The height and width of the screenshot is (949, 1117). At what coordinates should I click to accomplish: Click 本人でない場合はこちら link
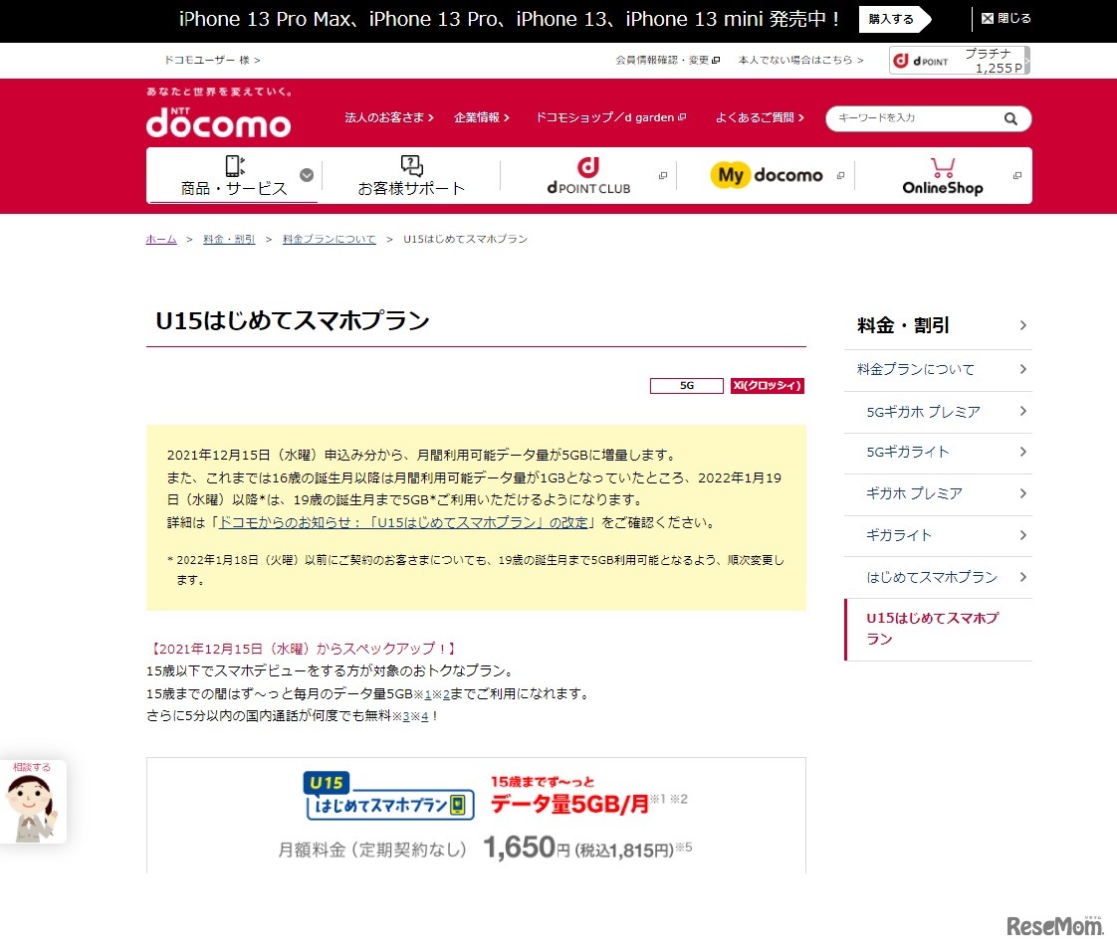[x=800, y=60]
